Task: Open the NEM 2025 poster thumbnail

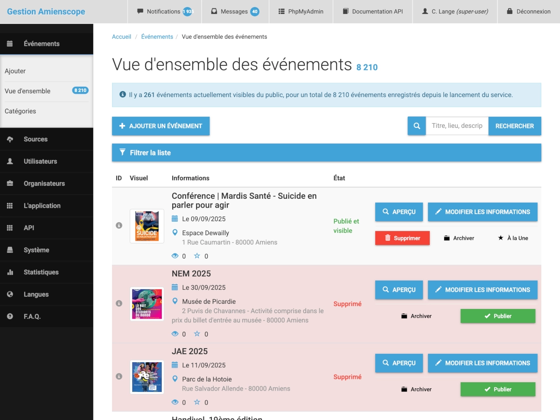Action: tap(147, 304)
